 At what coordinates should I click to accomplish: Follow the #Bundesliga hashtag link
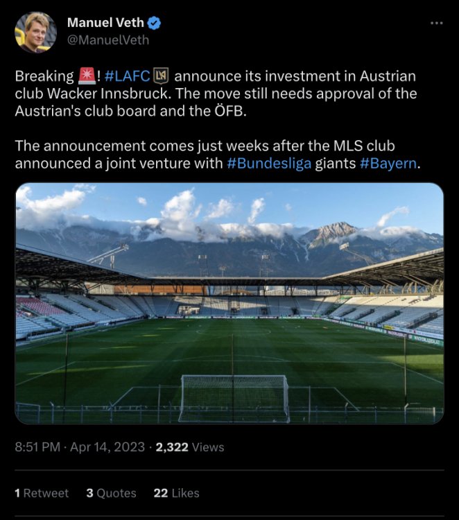(268, 164)
